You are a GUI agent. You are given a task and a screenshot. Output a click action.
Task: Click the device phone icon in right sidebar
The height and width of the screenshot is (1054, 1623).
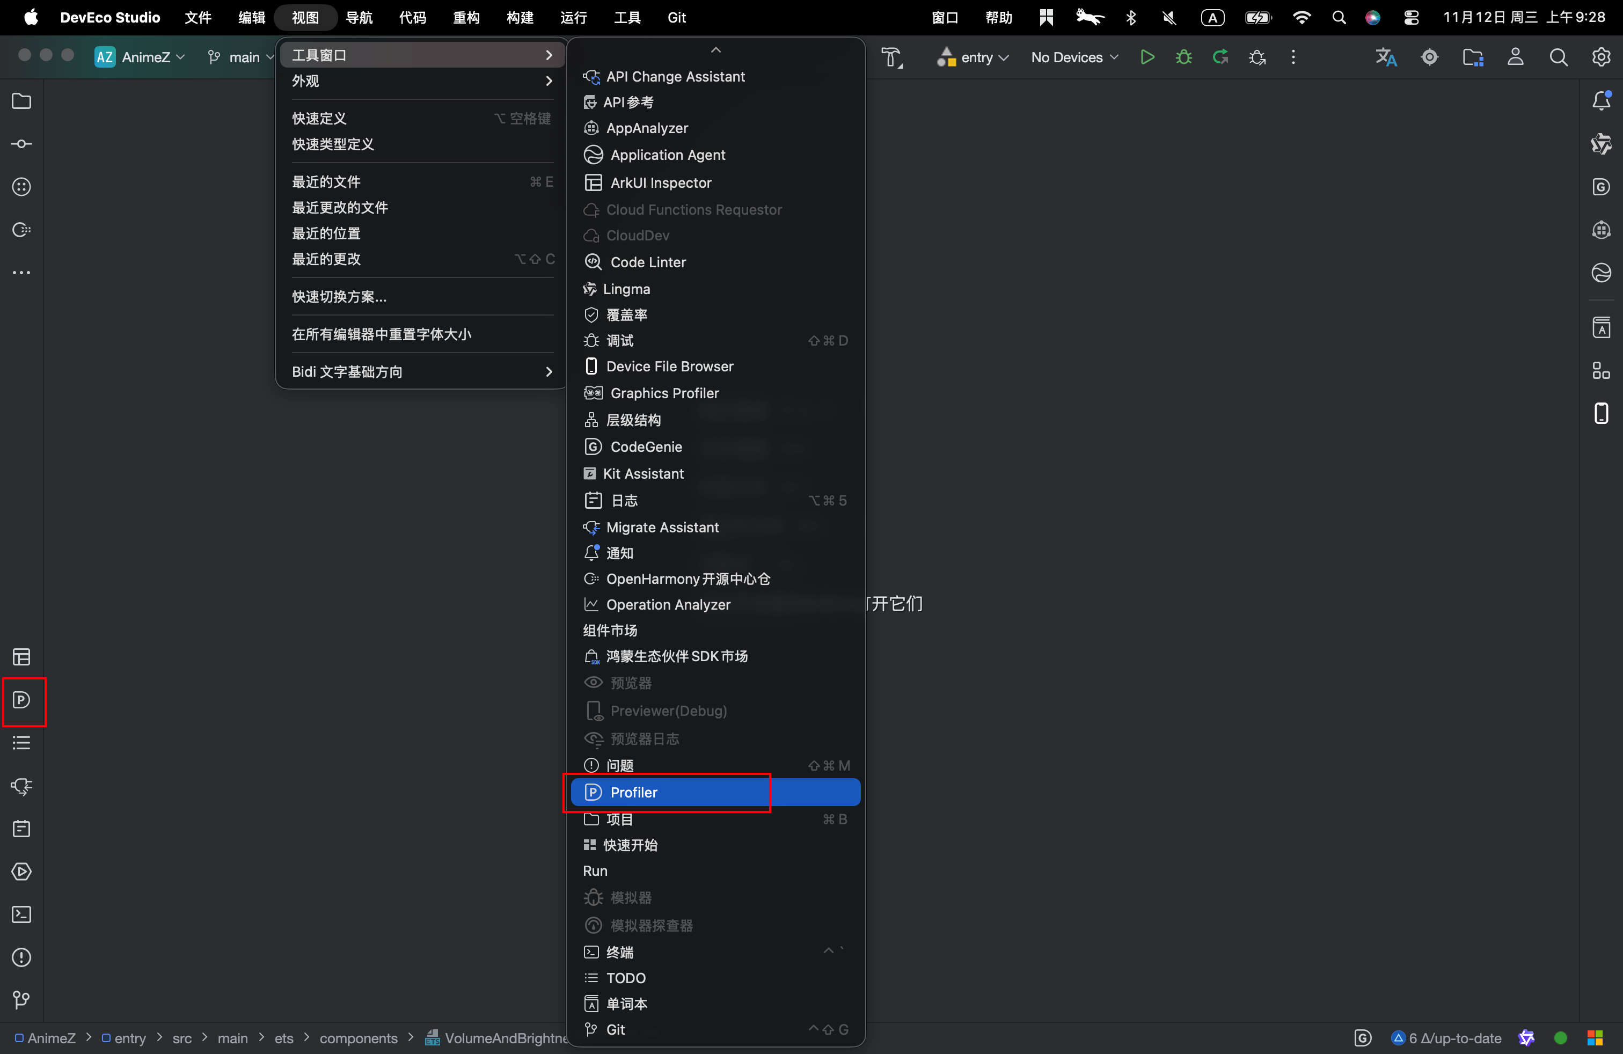tap(1600, 413)
